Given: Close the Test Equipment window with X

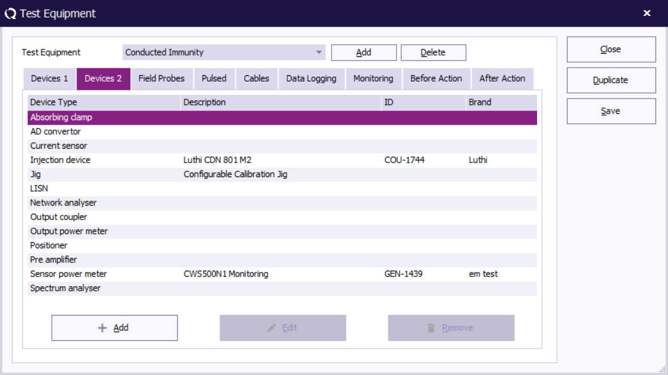Looking at the screenshot, I should pyautogui.click(x=646, y=13).
